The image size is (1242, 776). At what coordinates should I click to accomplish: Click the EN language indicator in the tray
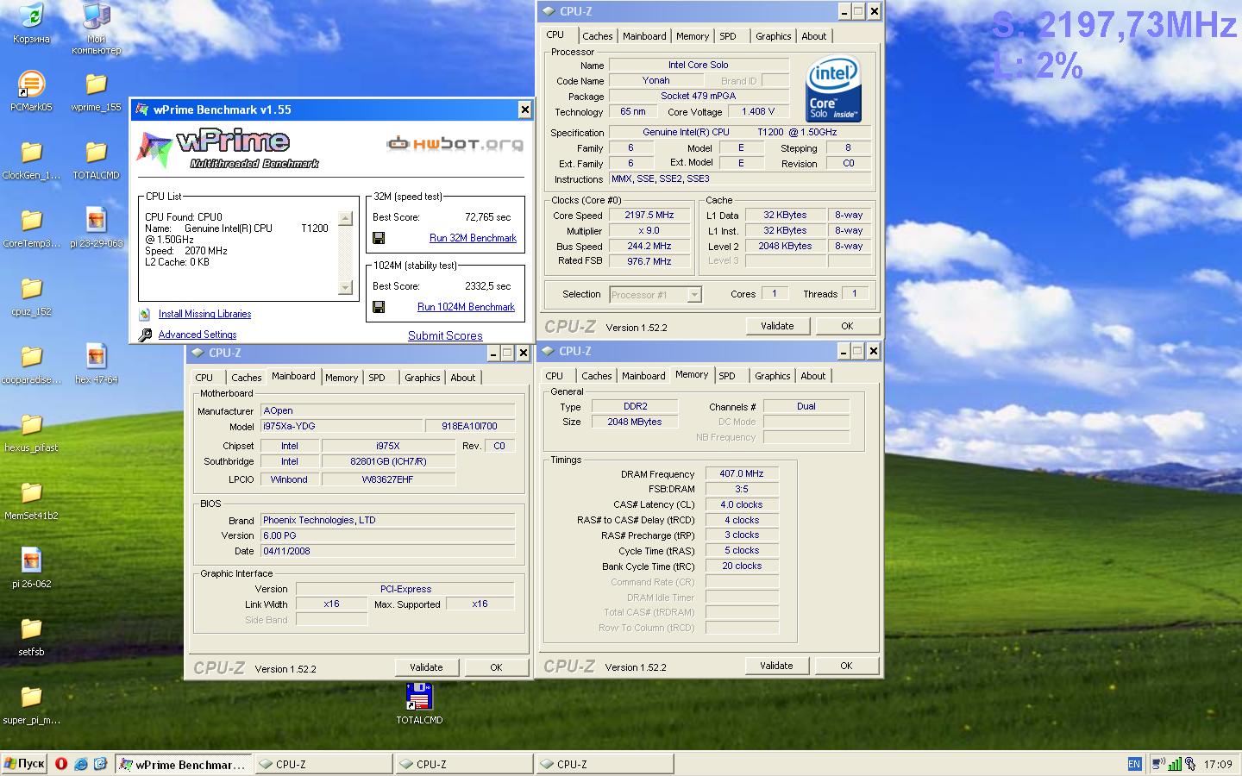[1134, 764]
